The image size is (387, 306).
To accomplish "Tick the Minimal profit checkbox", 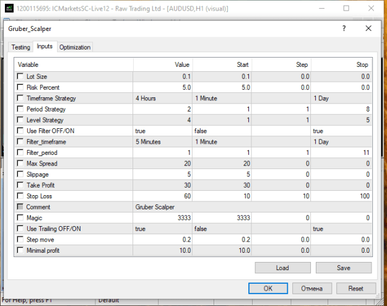I will point(20,250).
